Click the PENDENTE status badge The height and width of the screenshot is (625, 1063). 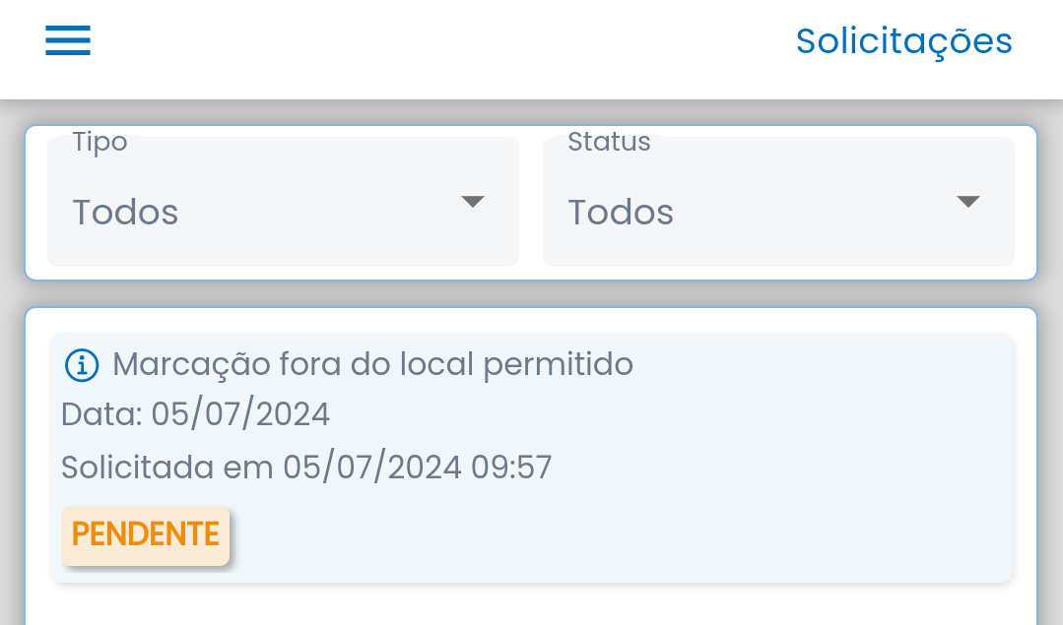pyautogui.click(x=146, y=535)
